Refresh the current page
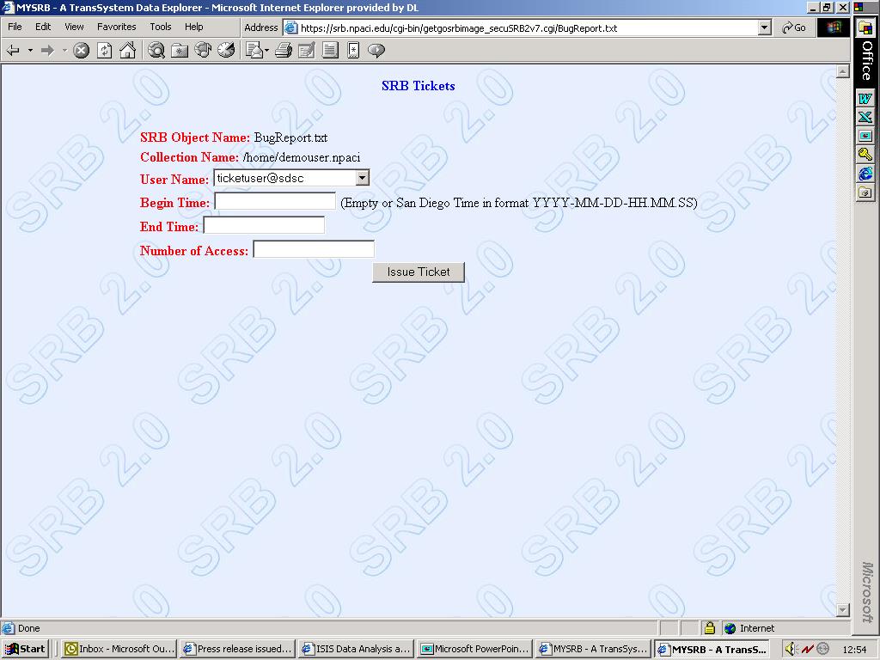The height and width of the screenshot is (660, 880). pos(104,51)
